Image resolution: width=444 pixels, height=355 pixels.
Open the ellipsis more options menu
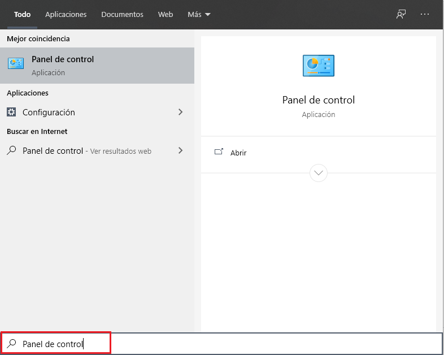click(x=425, y=14)
